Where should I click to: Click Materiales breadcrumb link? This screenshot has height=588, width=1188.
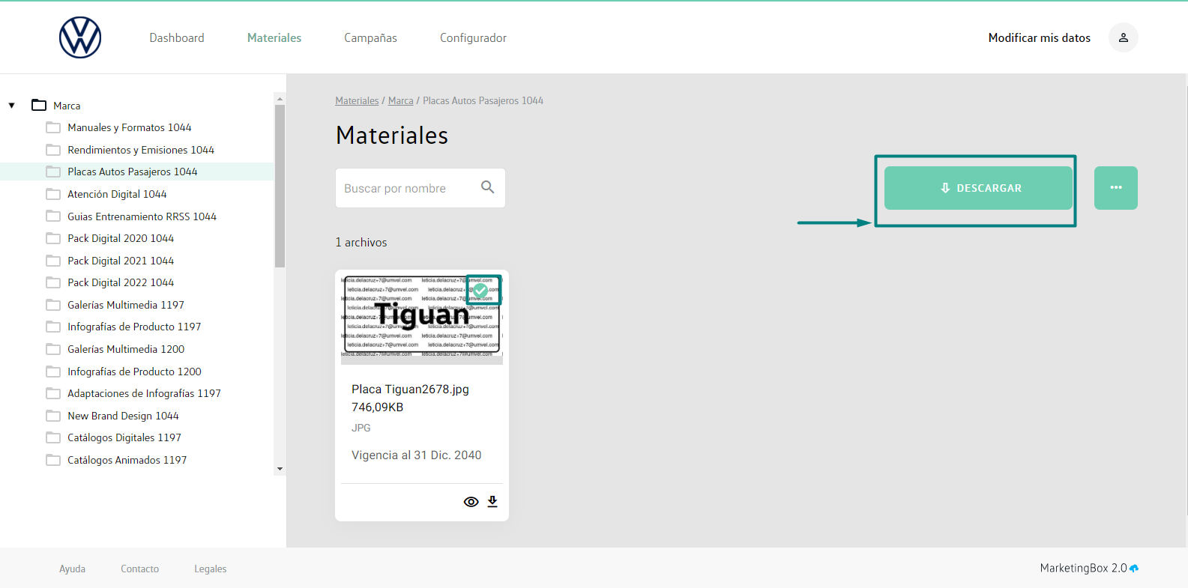pyautogui.click(x=357, y=100)
